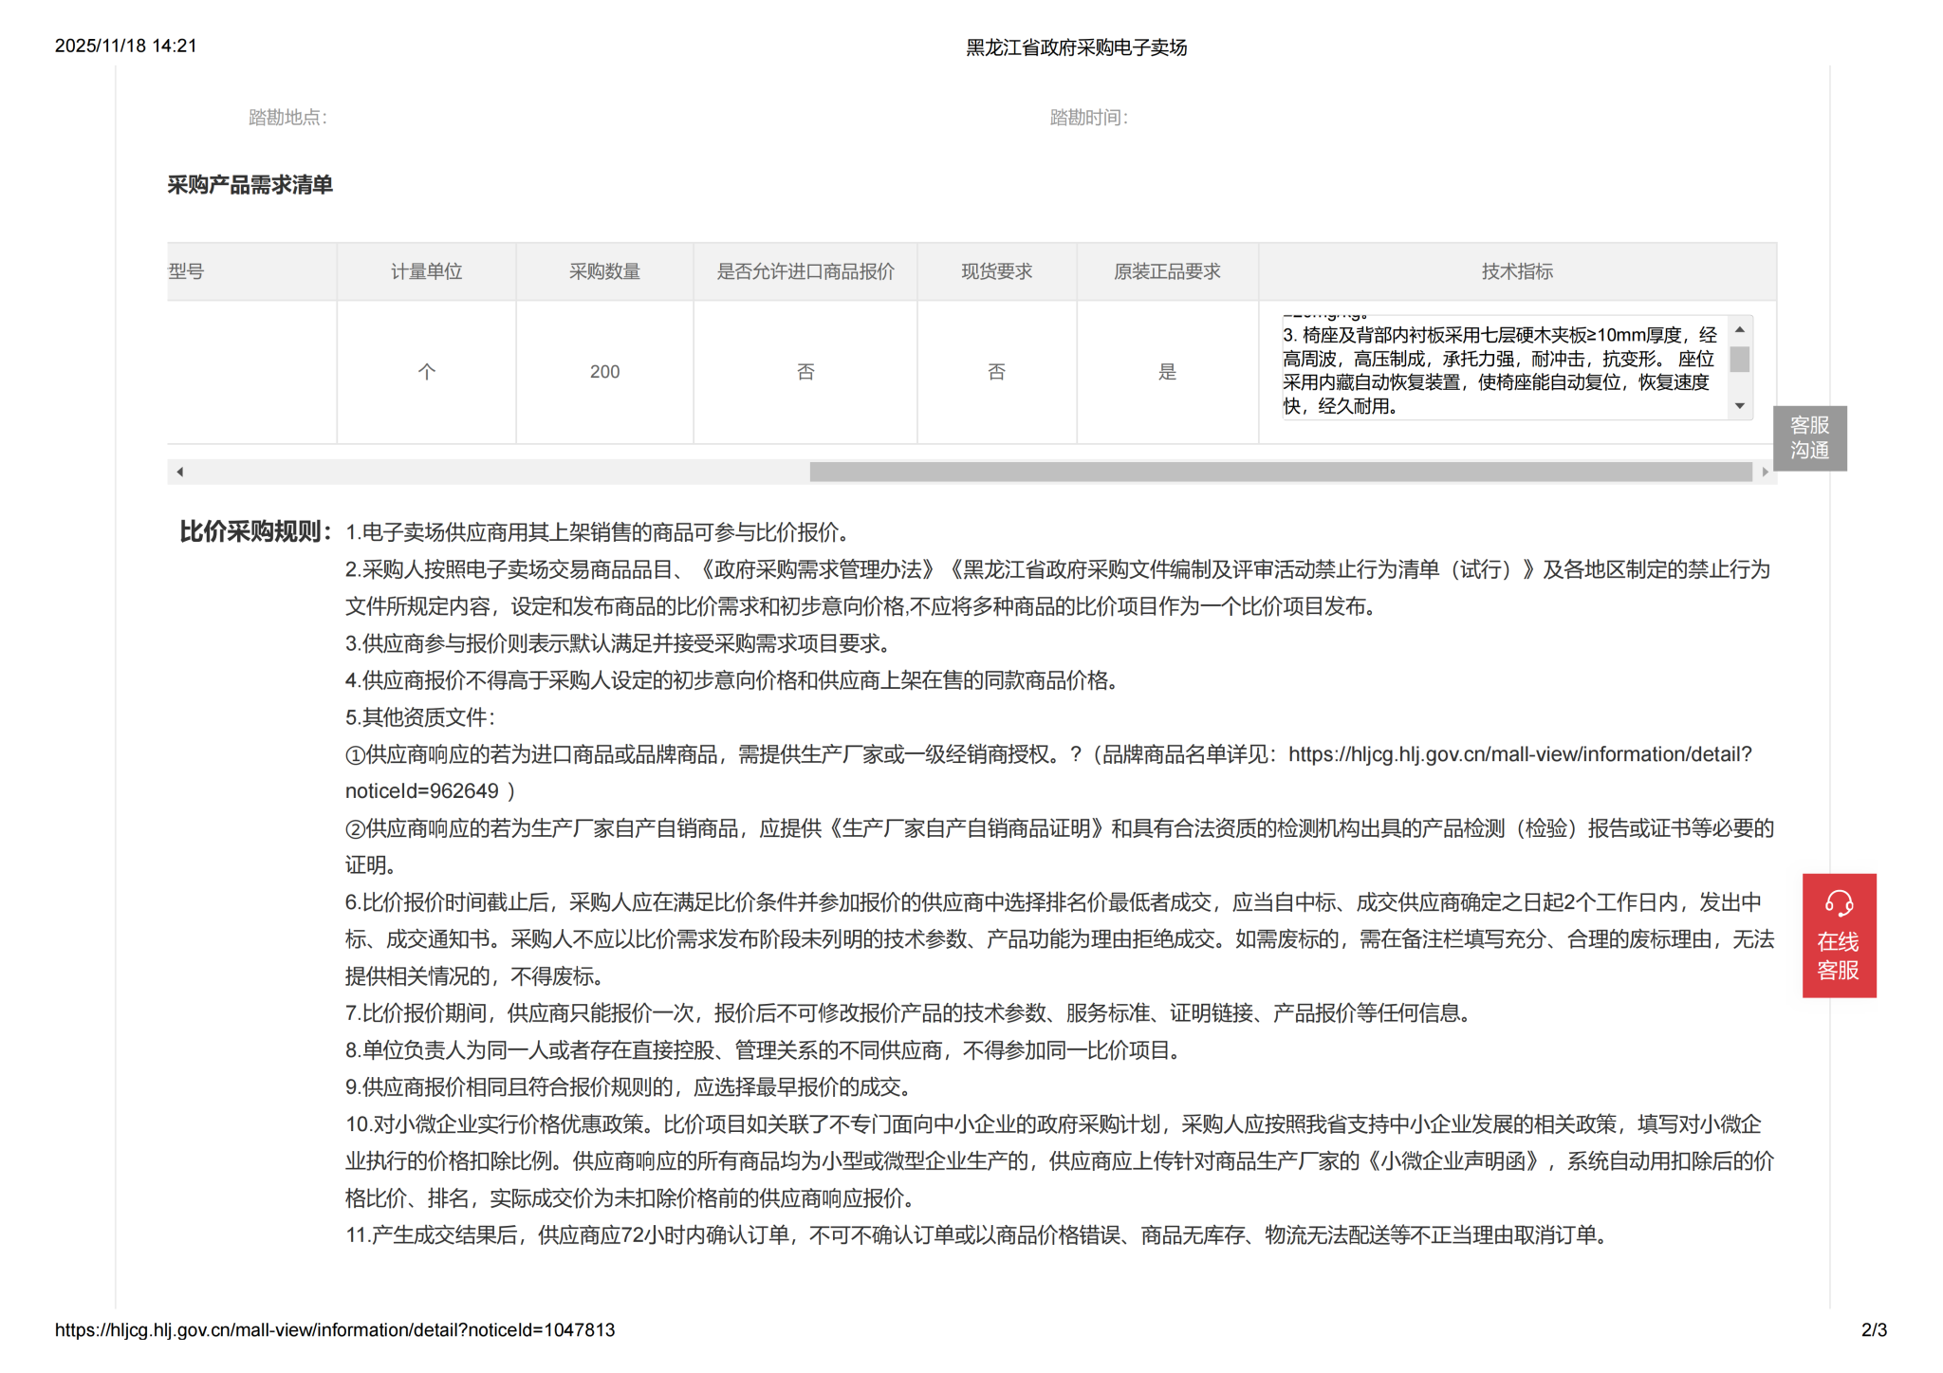Click up arrow in 技术指标 textbox

point(1739,330)
